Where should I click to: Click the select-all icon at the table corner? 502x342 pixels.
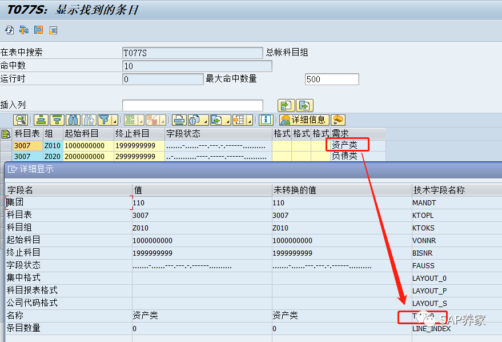click(x=6, y=134)
